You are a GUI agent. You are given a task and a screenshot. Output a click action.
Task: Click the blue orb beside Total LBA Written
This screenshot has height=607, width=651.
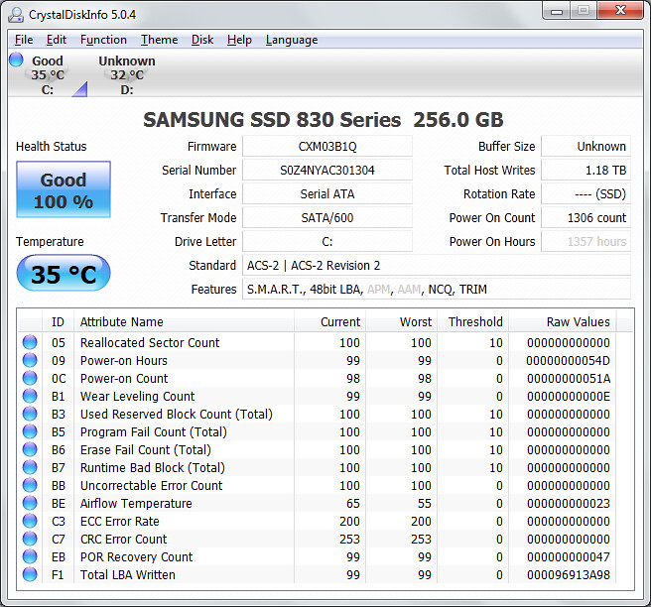[x=30, y=575]
